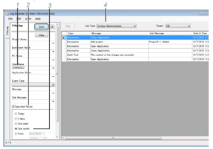
Task: Toggle the Specified Period checkbox
Action: pyautogui.click(x=13, y=107)
